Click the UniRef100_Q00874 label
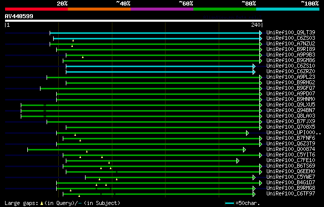The width and height of the screenshot is (324, 207). point(291,149)
